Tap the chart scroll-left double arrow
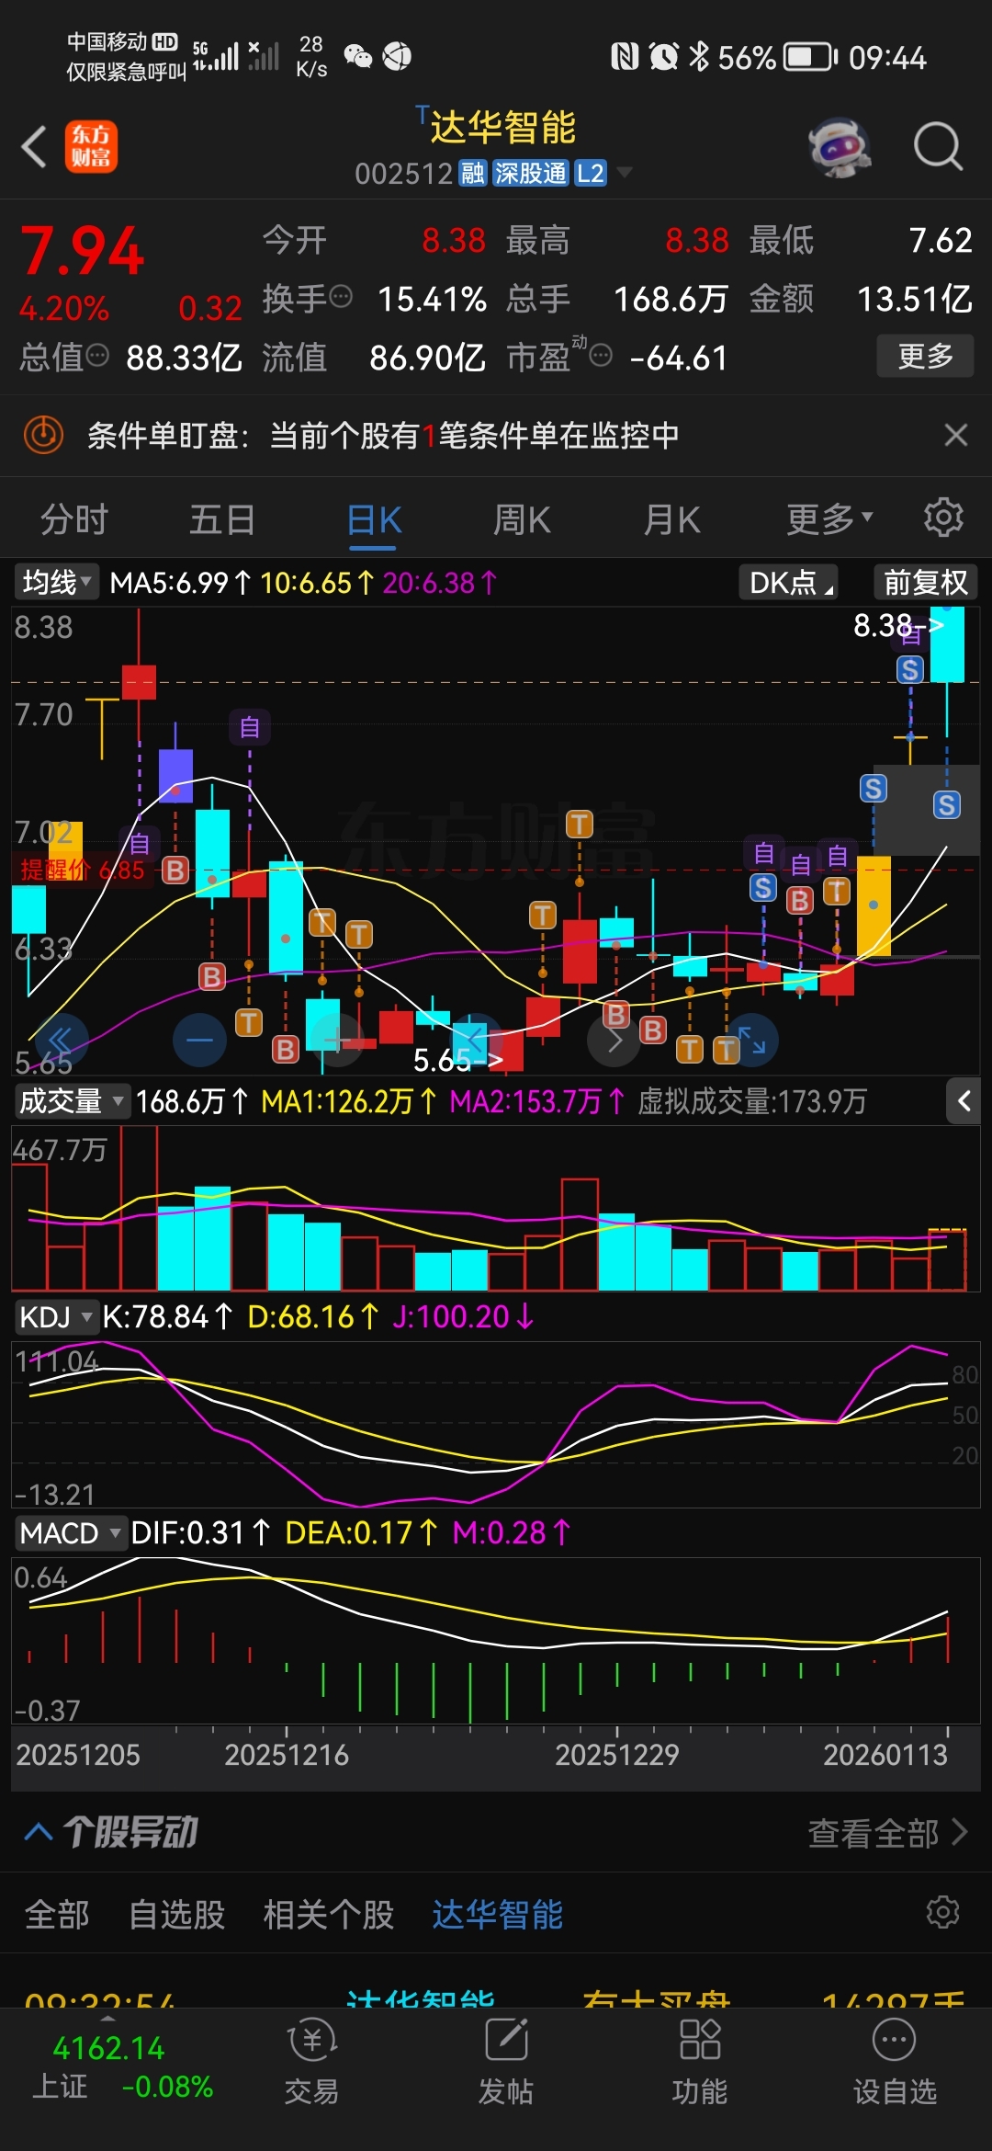992x2151 pixels. pyautogui.click(x=61, y=1041)
